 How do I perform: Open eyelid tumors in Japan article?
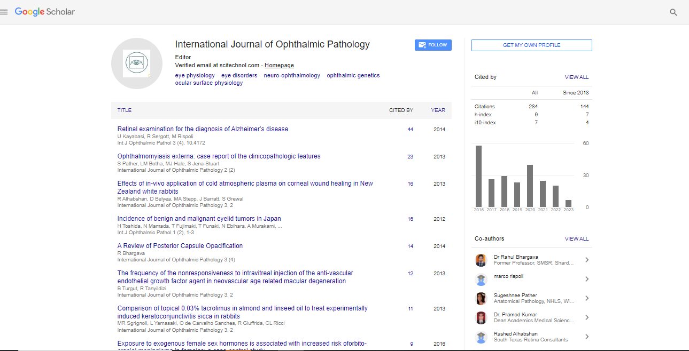[x=199, y=219]
